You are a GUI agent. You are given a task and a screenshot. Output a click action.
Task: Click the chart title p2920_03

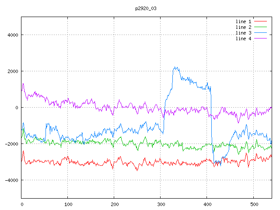146,8
